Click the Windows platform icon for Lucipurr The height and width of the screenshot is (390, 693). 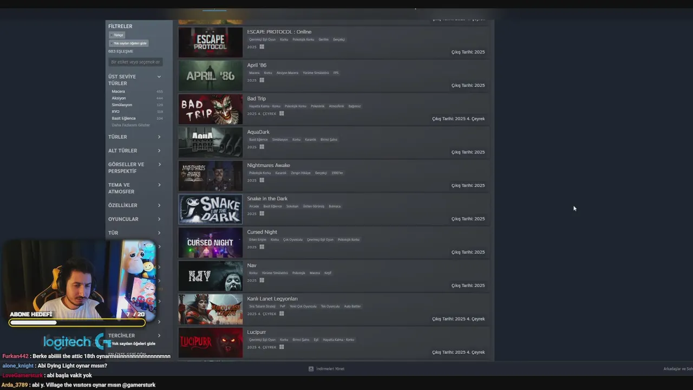pos(282,347)
